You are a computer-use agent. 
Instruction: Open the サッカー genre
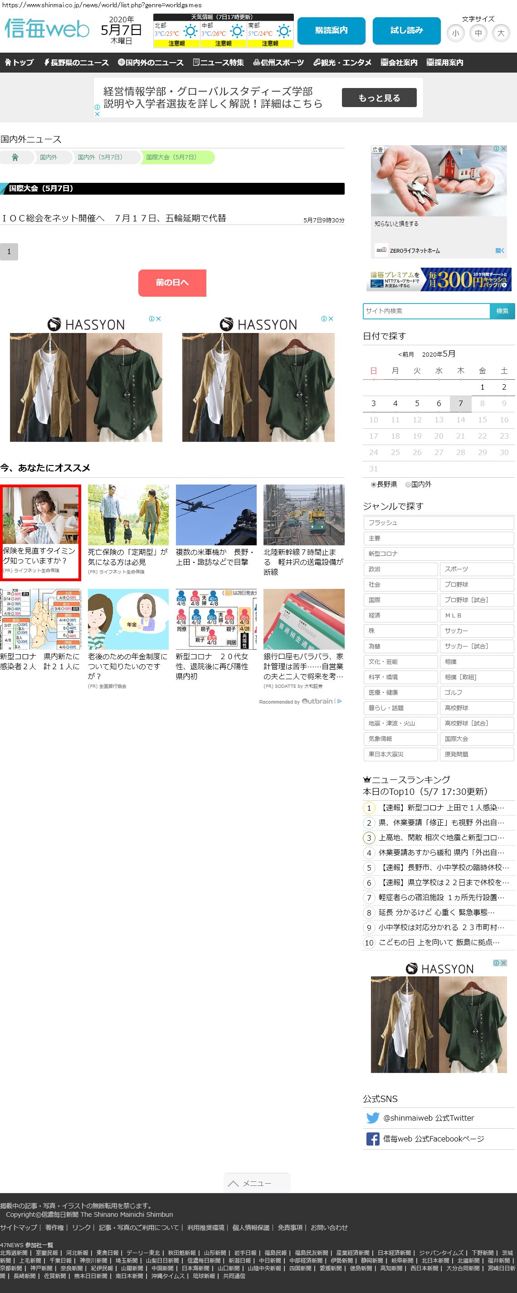point(476,631)
